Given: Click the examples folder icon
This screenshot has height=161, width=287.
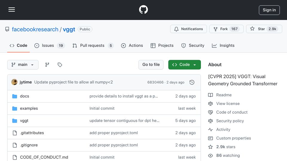Looking at the screenshot, I should (x=15, y=109).
